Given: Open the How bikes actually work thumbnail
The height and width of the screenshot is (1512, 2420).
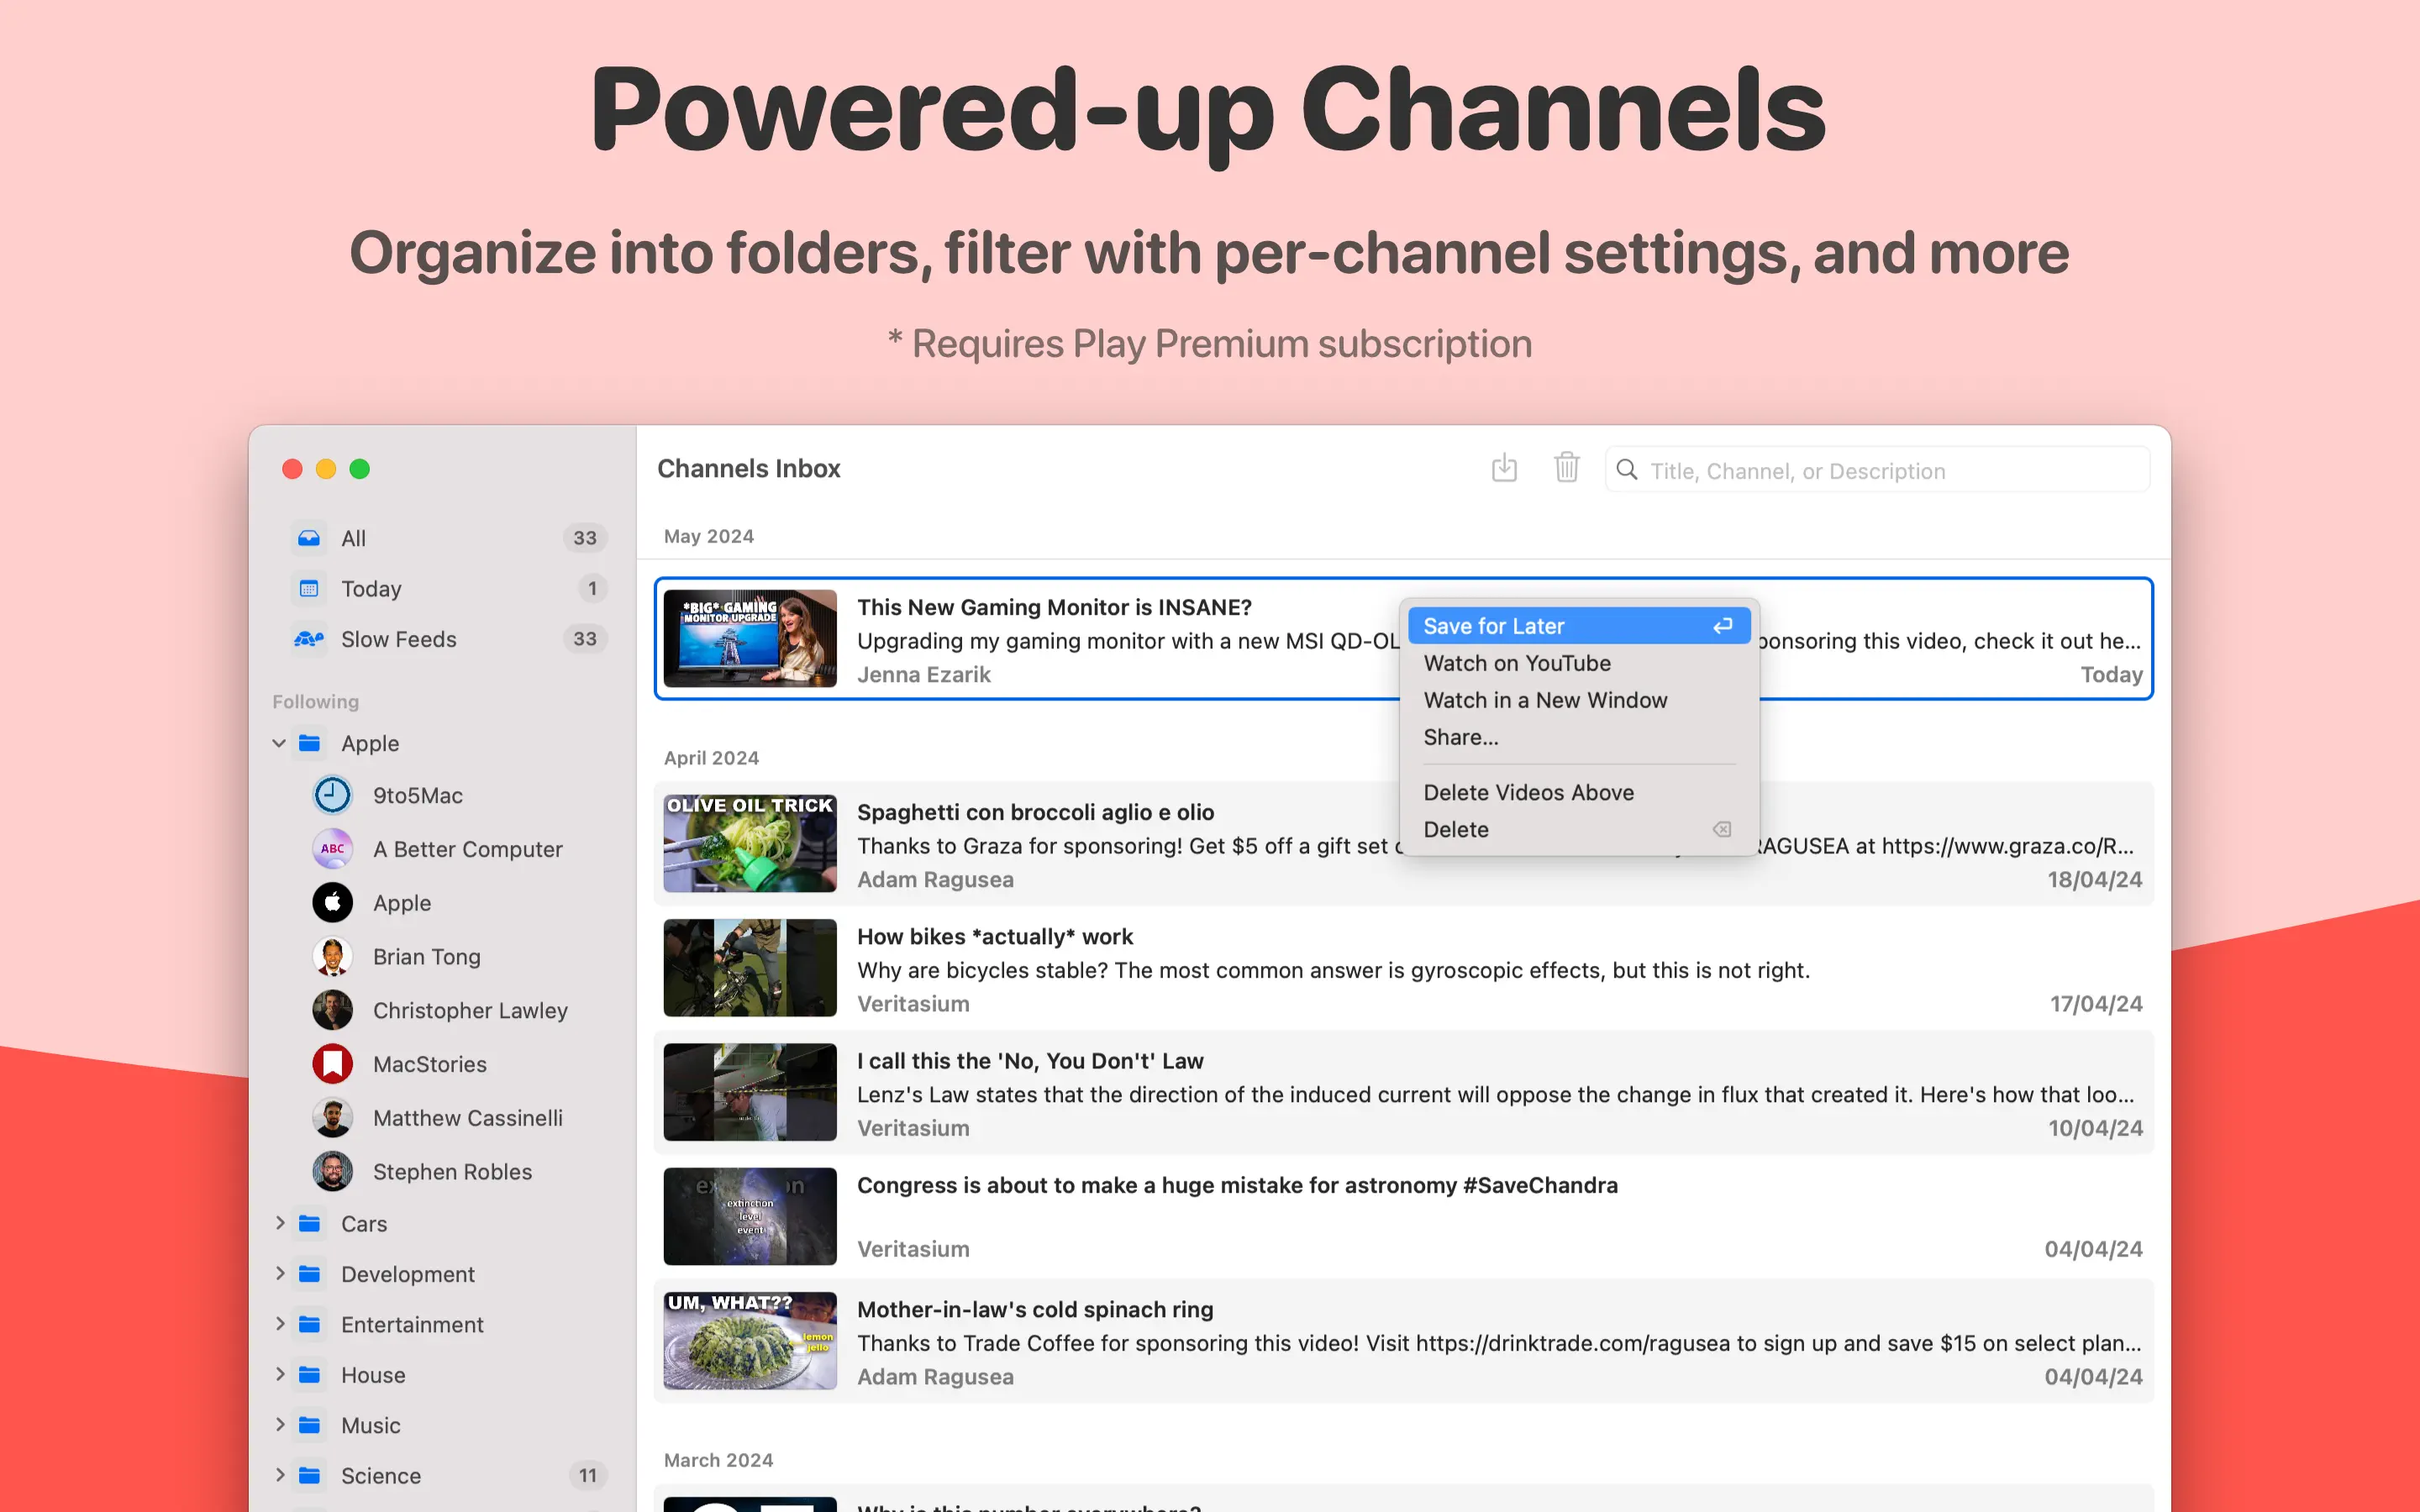Looking at the screenshot, I should pyautogui.click(x=750, y=968).
